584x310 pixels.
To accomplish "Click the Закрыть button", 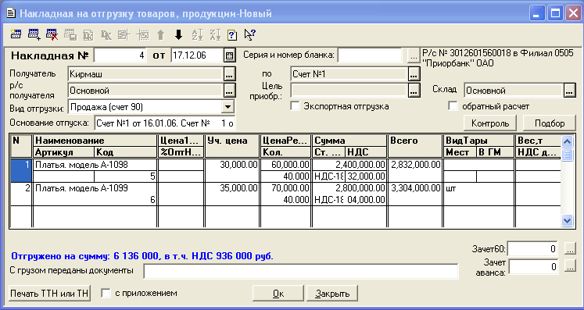I will [x=332, y=294].
